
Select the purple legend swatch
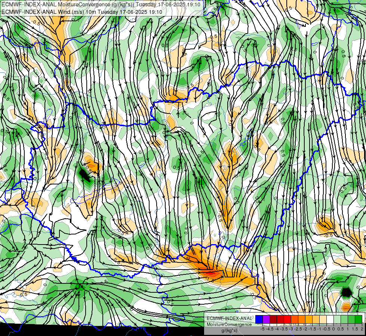[x=266, y=320]
